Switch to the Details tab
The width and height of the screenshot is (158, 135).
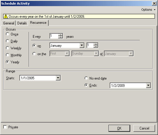tap(22, 23)
